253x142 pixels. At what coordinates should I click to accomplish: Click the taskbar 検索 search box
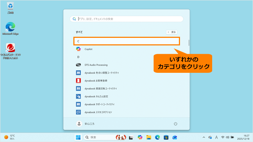105,137
